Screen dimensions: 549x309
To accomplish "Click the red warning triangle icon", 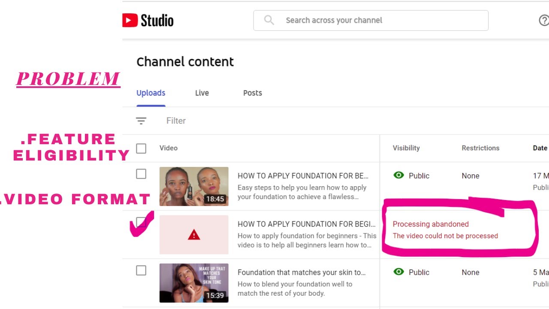I will (194, 235).
